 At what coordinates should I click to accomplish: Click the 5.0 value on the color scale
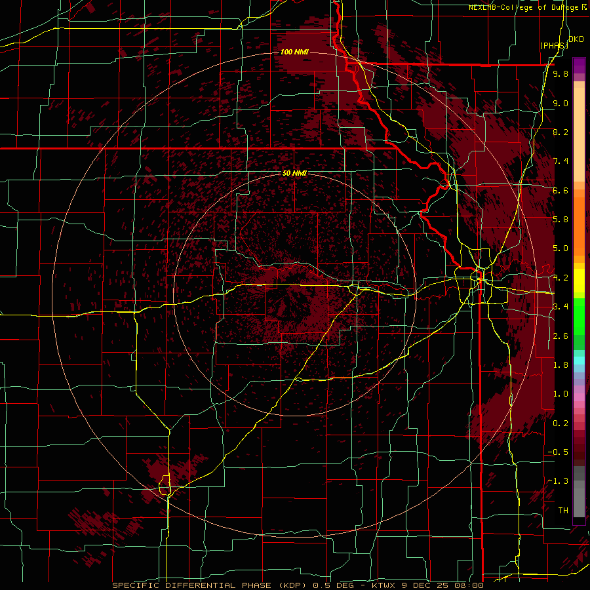560,248
